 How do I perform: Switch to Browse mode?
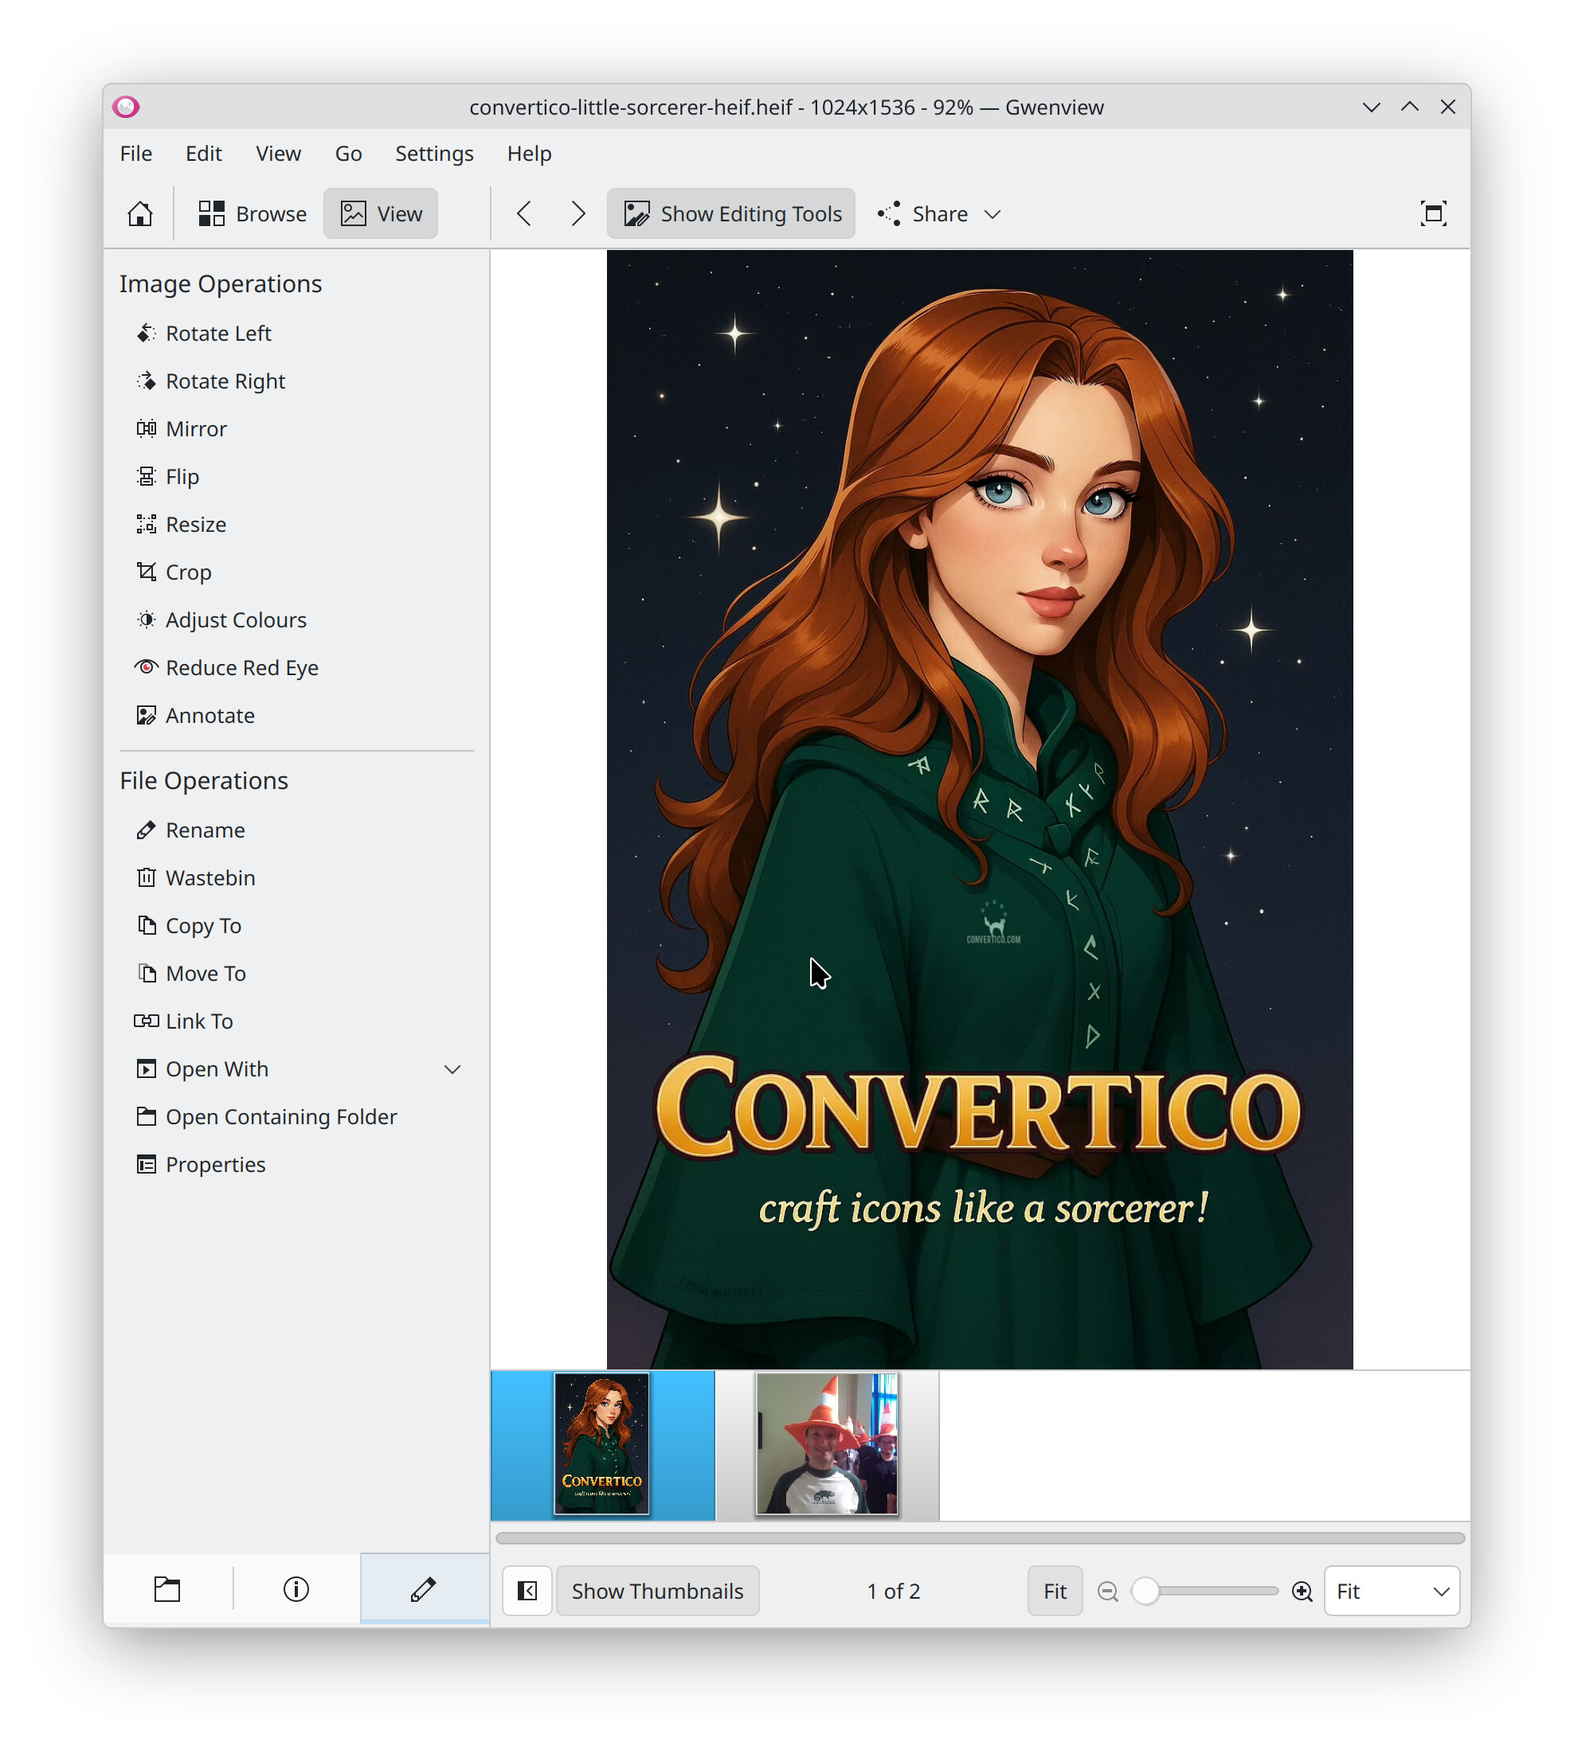[253, 213]
